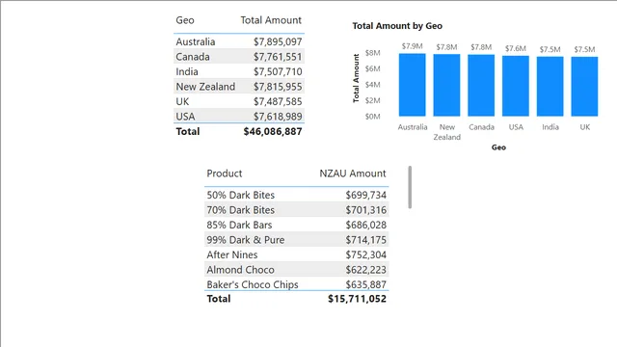The image size is (617, 347).
Task: Select the Australia row in Geo table
Action: pos(239,41)
